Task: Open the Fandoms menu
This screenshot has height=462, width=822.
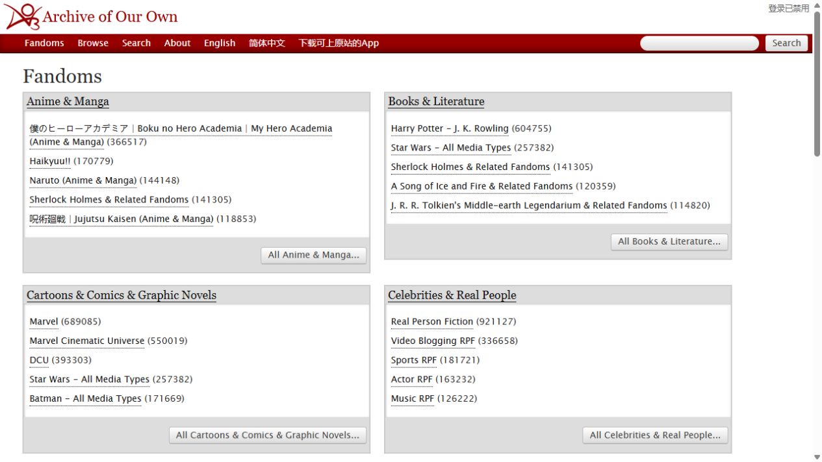Action: coord(44,43)
